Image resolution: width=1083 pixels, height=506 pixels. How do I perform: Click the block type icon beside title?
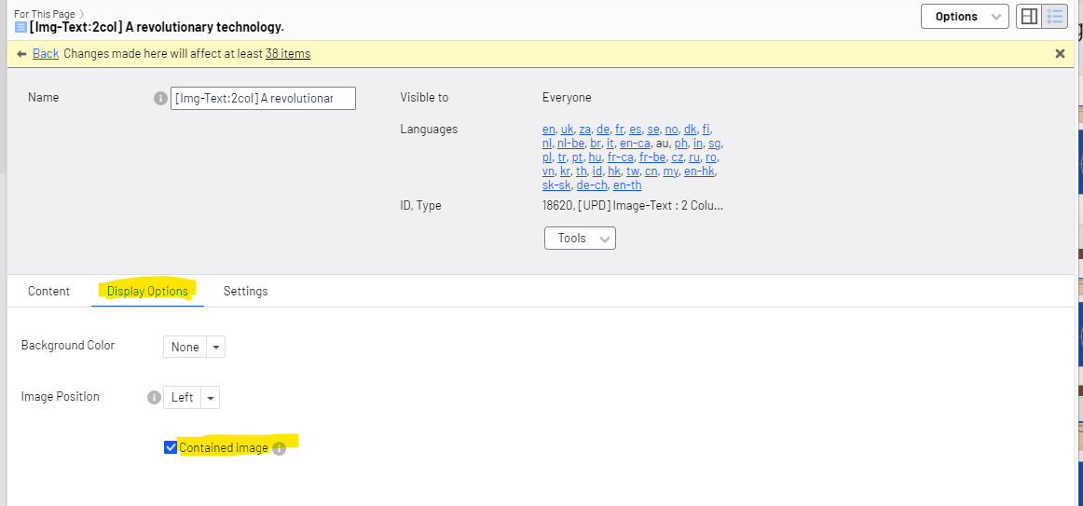(x=21, y=27)
